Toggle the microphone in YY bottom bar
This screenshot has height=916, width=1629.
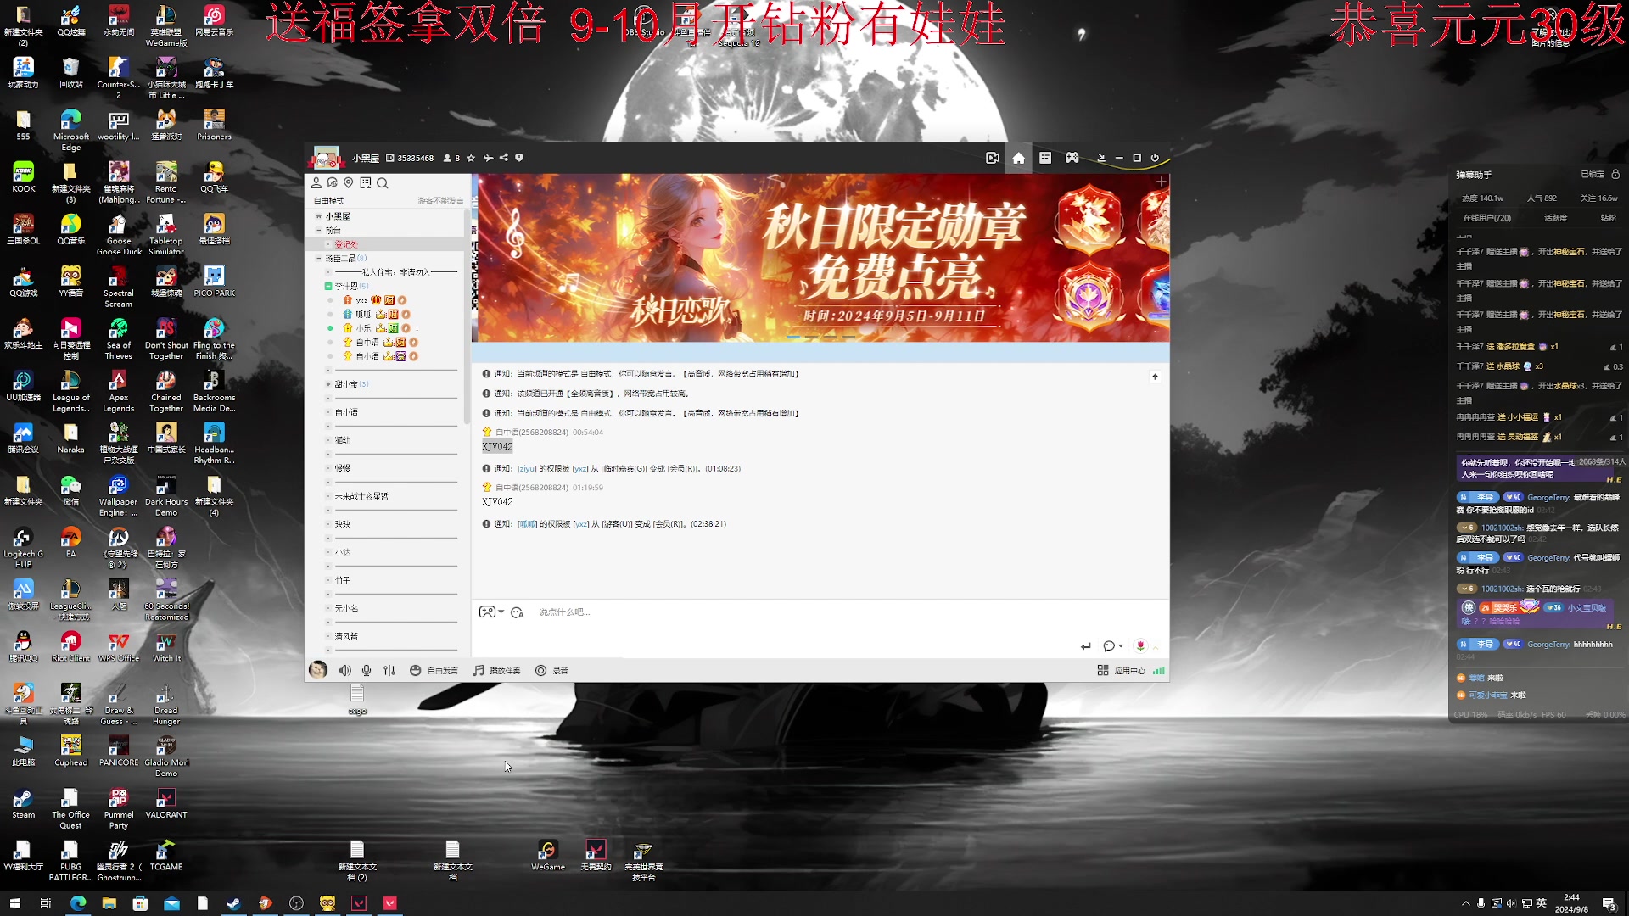coord(367,670)
